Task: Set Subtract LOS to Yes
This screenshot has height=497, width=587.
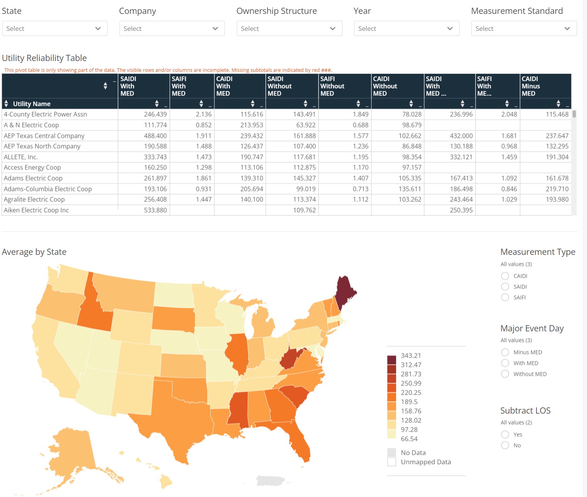Action: point(505,434)
